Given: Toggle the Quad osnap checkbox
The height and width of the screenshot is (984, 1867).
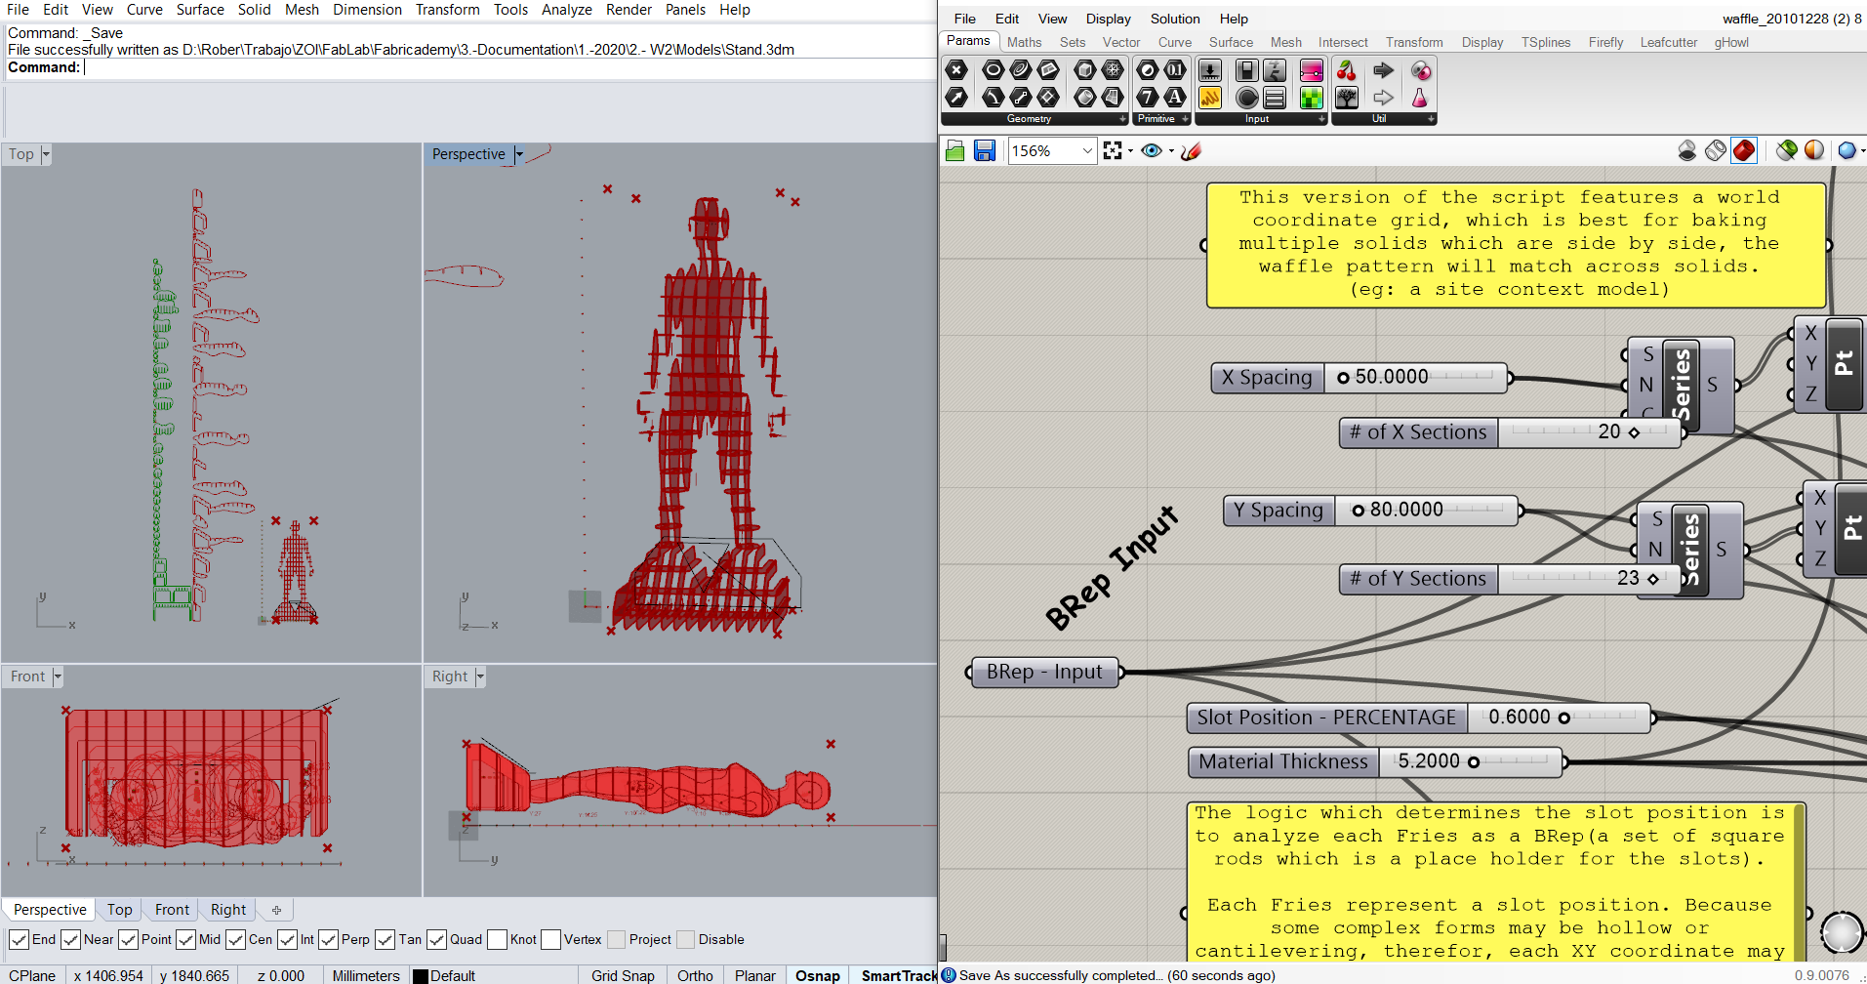Looking at the screenshot, I should click(x=436, y=939).
